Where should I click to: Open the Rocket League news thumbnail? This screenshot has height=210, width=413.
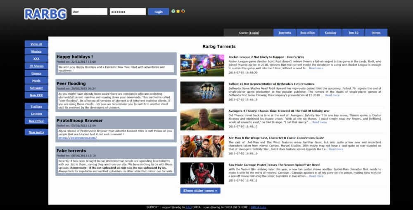tap(202, 65)
